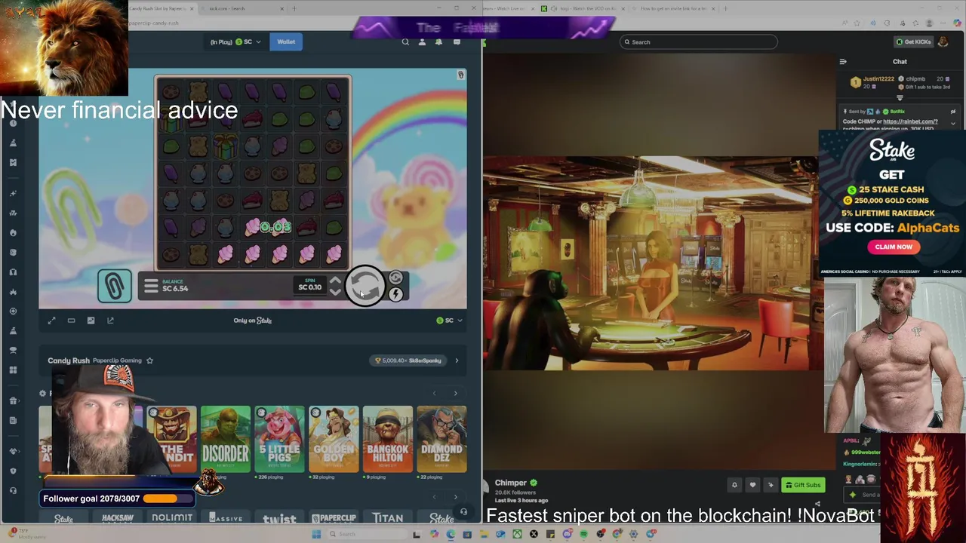Click the Get KICKs button
Viewport: 966px width, 543px height.
click(x=913, y=42)
